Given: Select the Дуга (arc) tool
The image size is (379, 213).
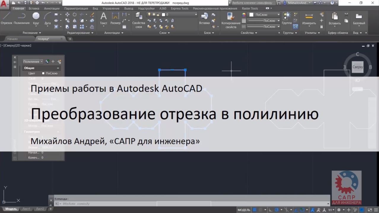Looking at the screenshot, I should pyautogui.click(x=47, y=18).
